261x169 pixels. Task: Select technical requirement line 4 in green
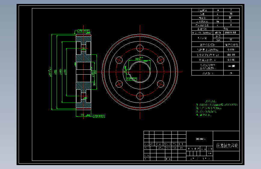click(x=204, y=115)
